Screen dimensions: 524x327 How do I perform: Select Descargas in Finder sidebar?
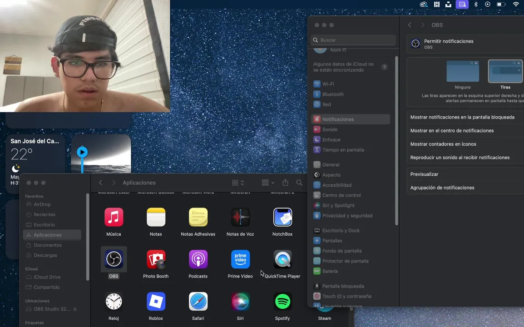coord(52,255)
